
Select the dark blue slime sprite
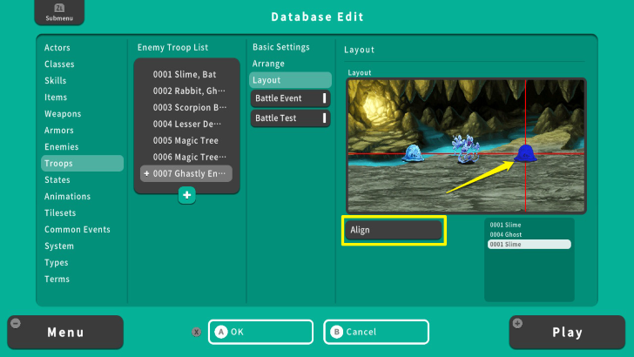[524, 154]
